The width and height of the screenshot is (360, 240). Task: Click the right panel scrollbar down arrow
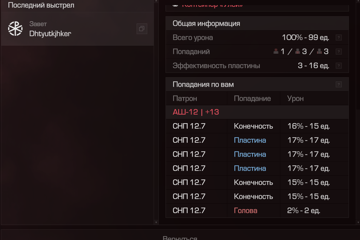[358, 223]
